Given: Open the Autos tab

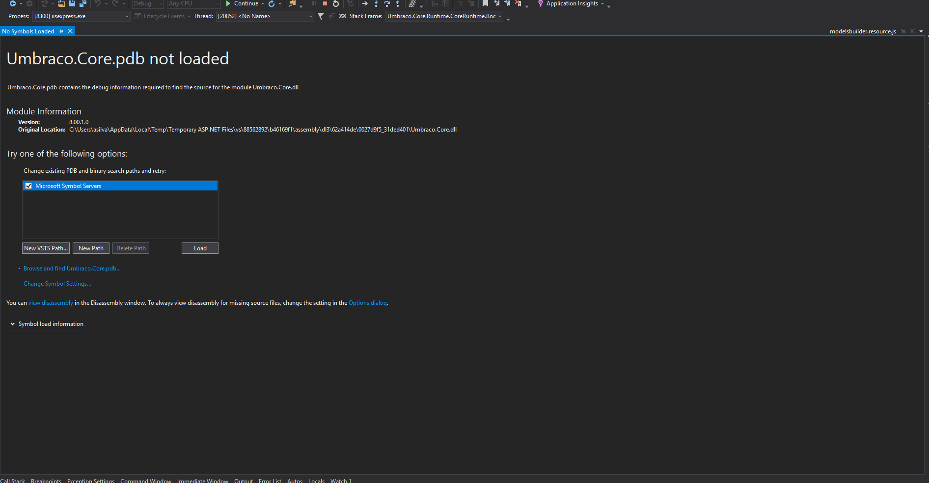Looking at the screenshot, I should (295, 481).
